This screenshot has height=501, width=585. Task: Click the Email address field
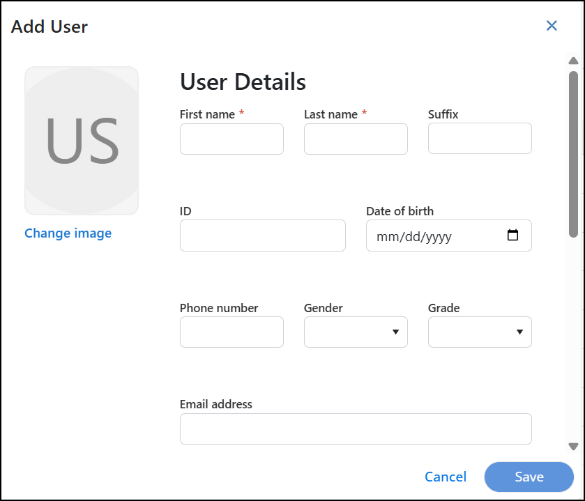click(x=356, y=429)
